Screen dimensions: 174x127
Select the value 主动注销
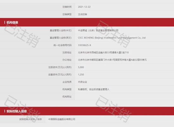83,14
